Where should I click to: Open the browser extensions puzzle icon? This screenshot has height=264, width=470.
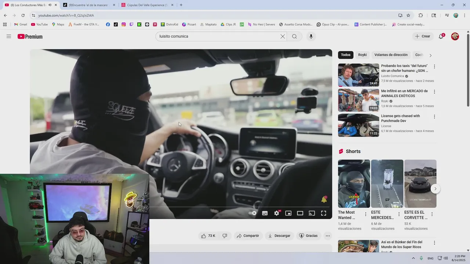coord(421,15)
